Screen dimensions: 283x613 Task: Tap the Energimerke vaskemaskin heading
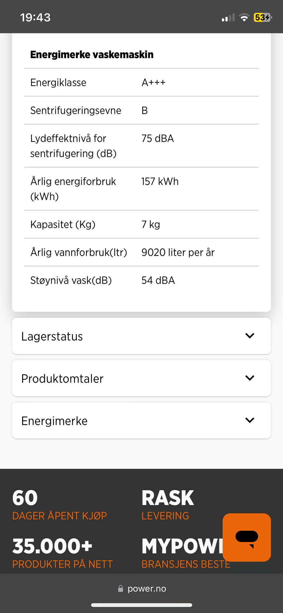92,55
